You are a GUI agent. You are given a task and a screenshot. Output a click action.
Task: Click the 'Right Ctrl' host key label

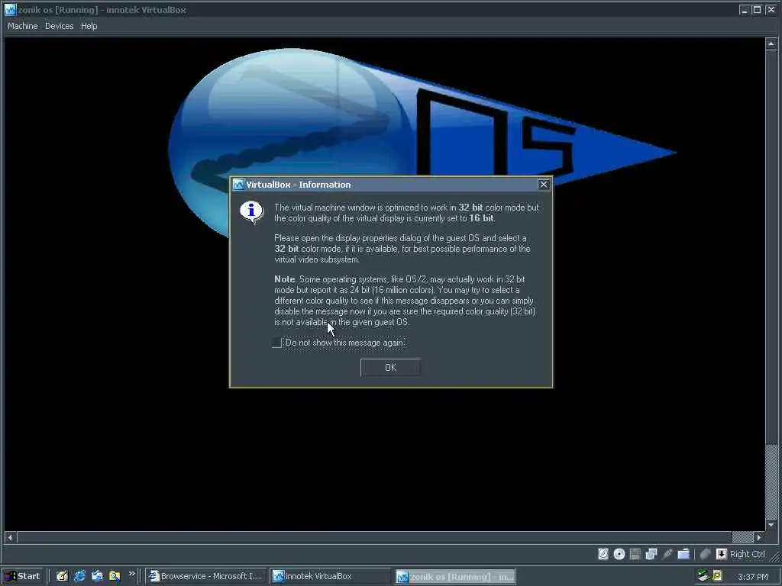pos(747,554)
